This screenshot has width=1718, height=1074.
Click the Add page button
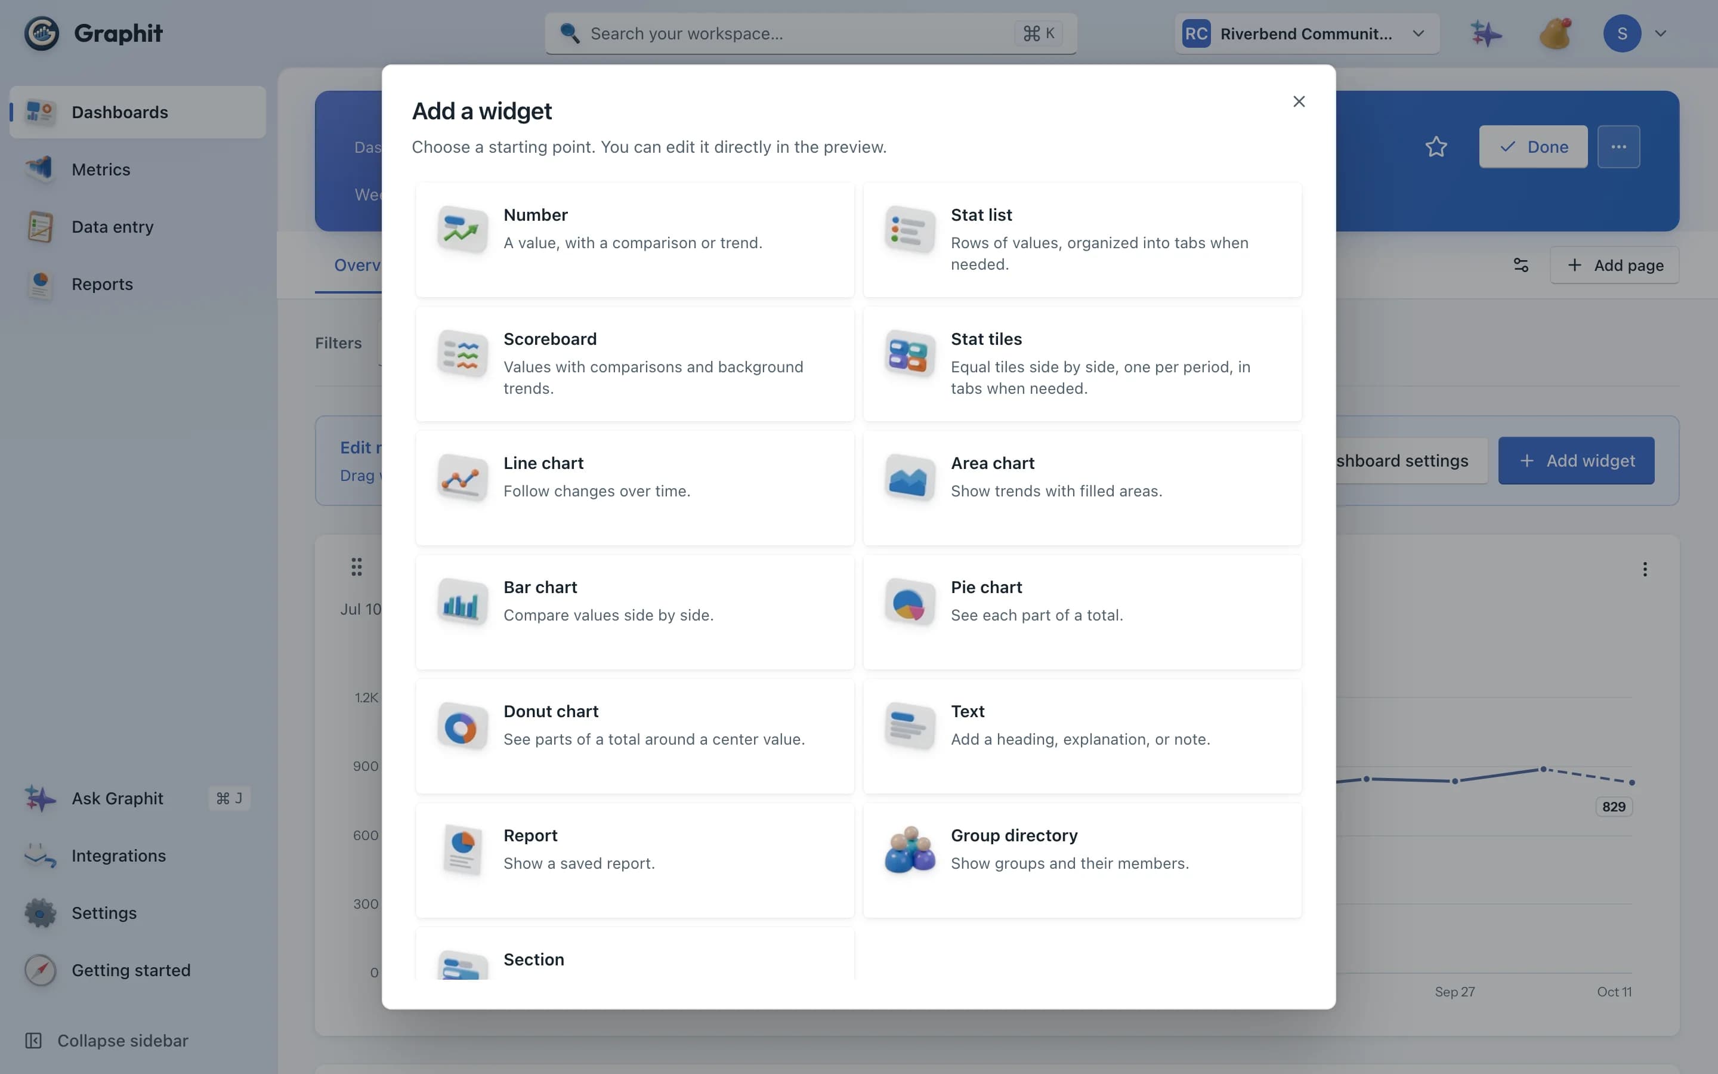[x=1614, y=265]
